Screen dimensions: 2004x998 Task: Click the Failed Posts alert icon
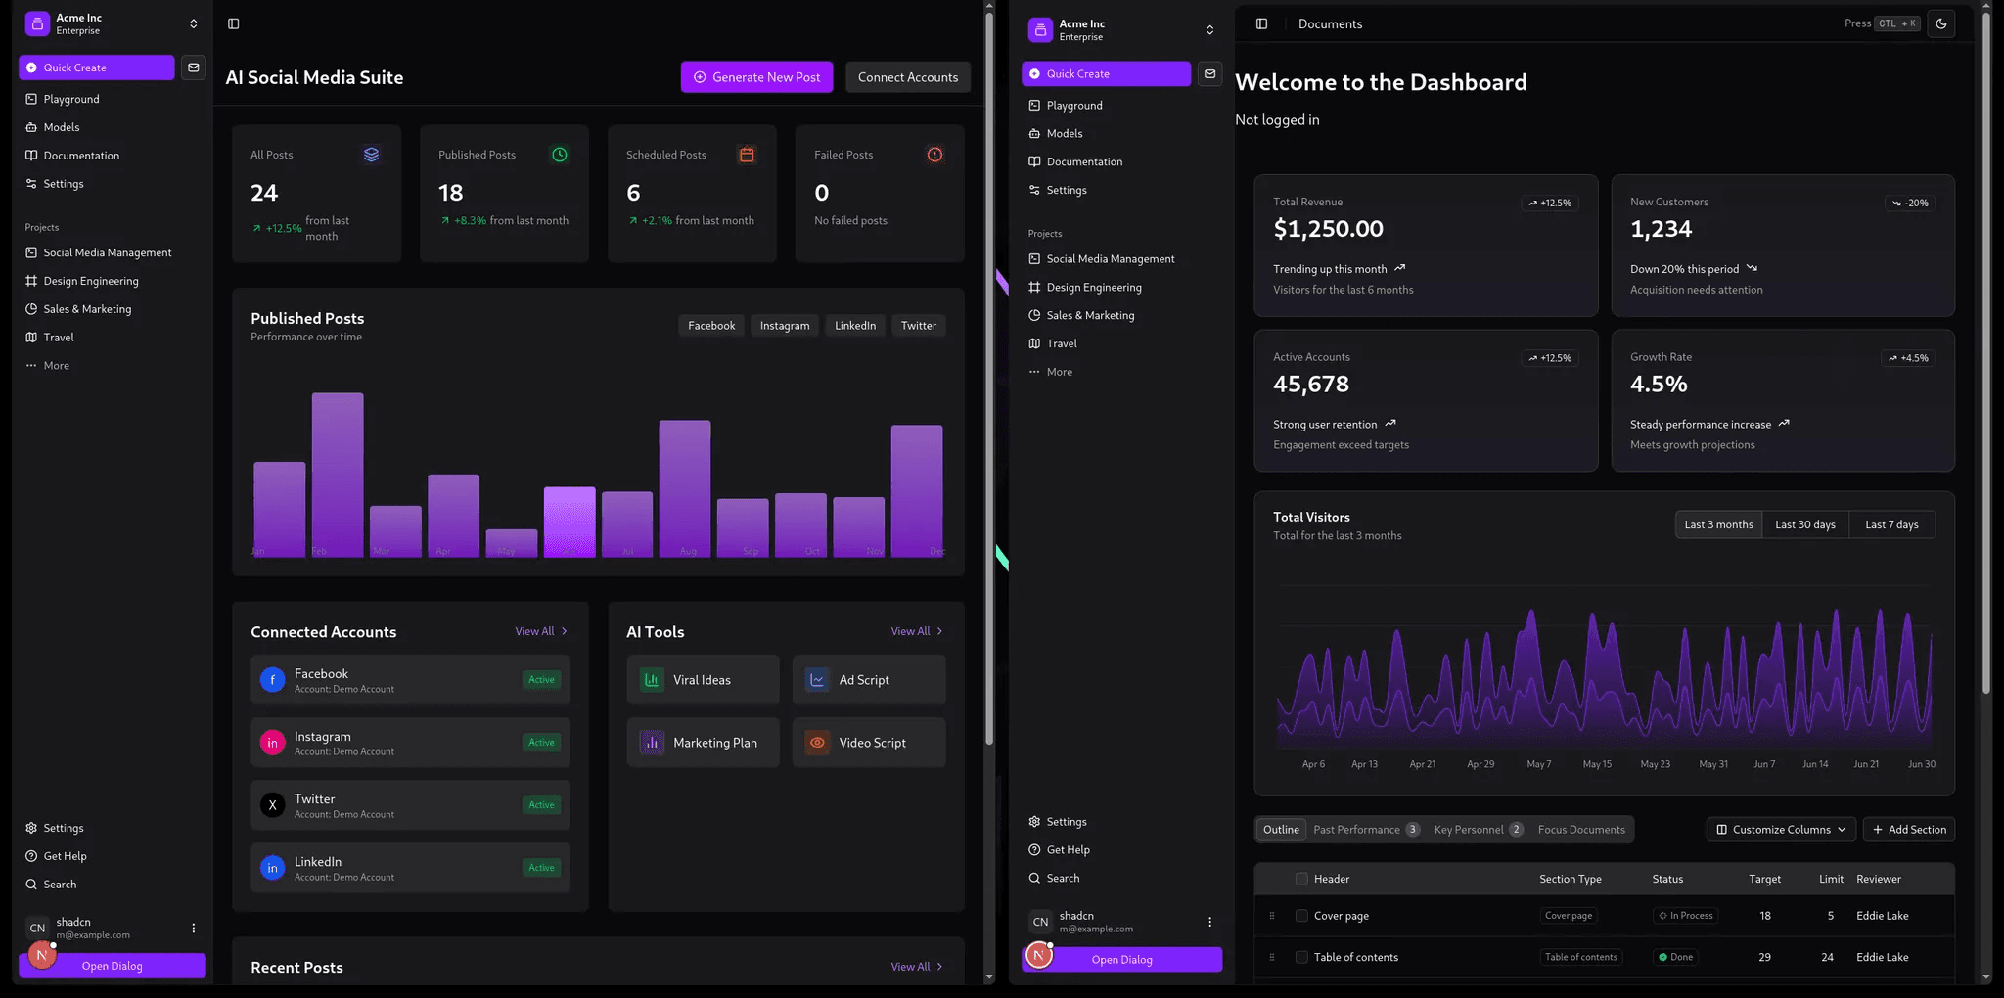pyautogui.click(x=934, y=155)
